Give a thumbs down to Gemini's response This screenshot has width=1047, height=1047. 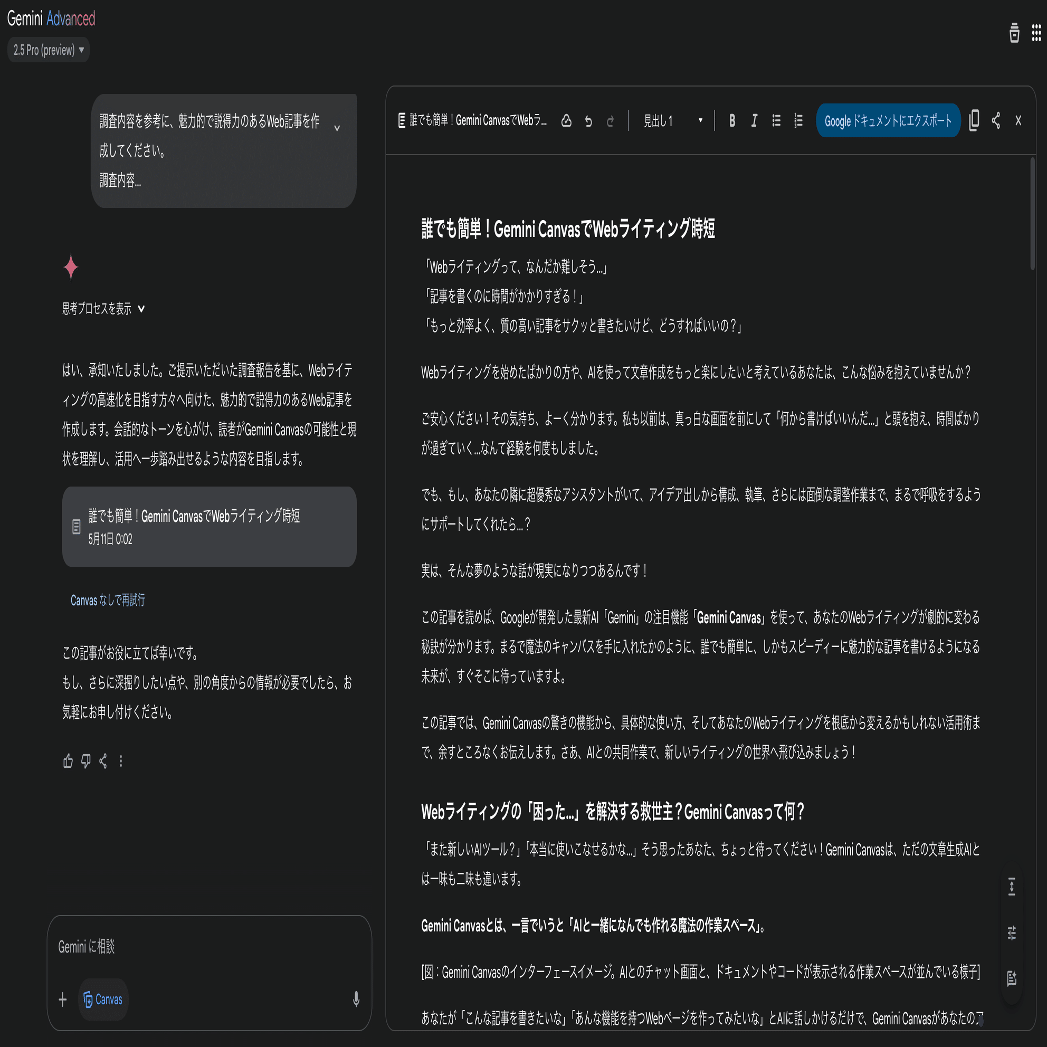85,762
